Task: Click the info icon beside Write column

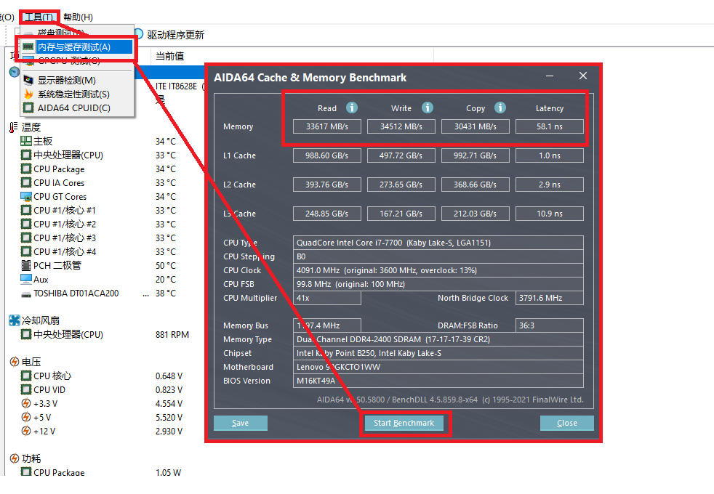Action: point(428,108)
